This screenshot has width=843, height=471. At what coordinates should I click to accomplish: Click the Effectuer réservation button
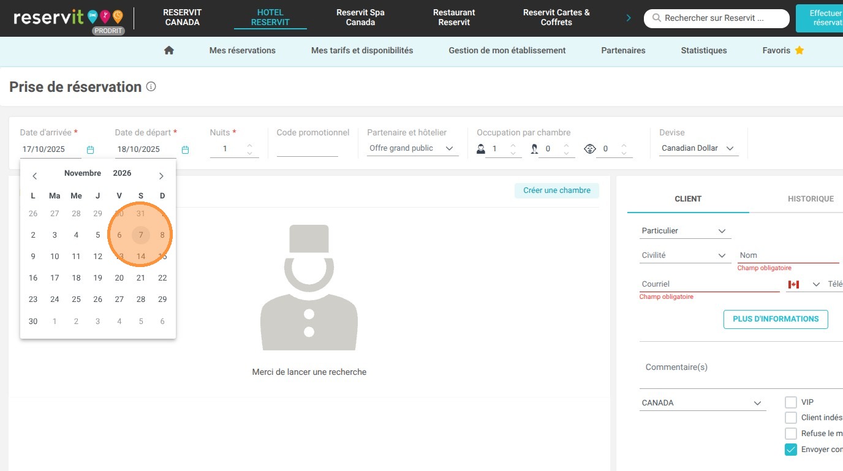[820, 18]
